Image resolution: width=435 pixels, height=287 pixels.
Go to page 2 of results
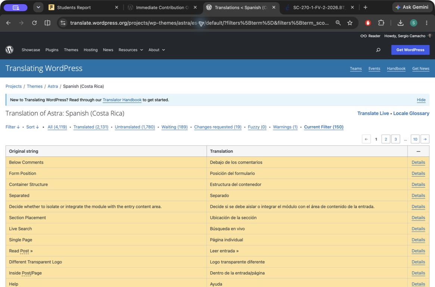point(386,139)
